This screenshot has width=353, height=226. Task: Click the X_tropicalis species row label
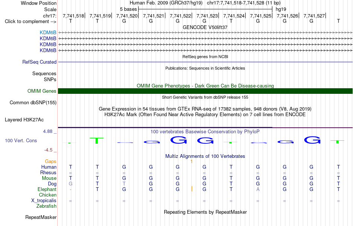click(x=44, y=201)
